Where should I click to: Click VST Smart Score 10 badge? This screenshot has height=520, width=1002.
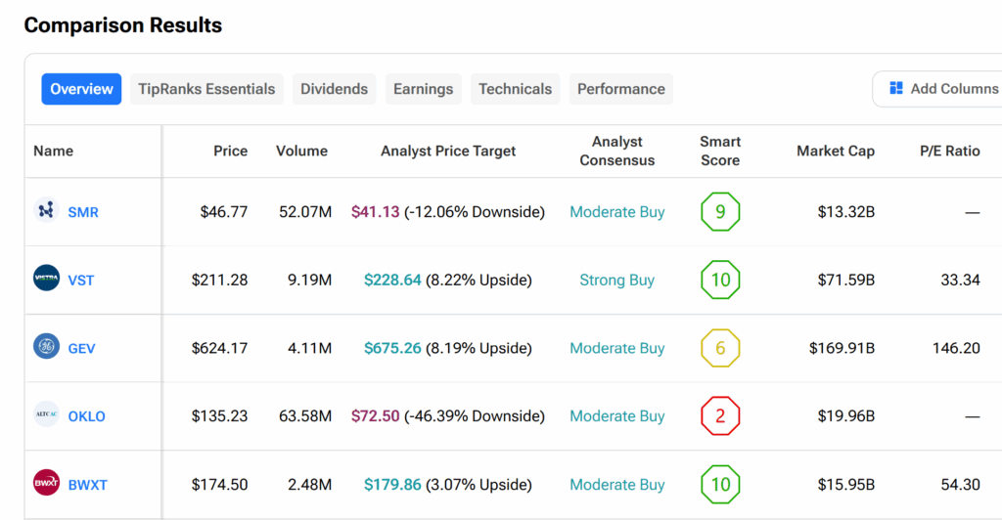(720, 280)
